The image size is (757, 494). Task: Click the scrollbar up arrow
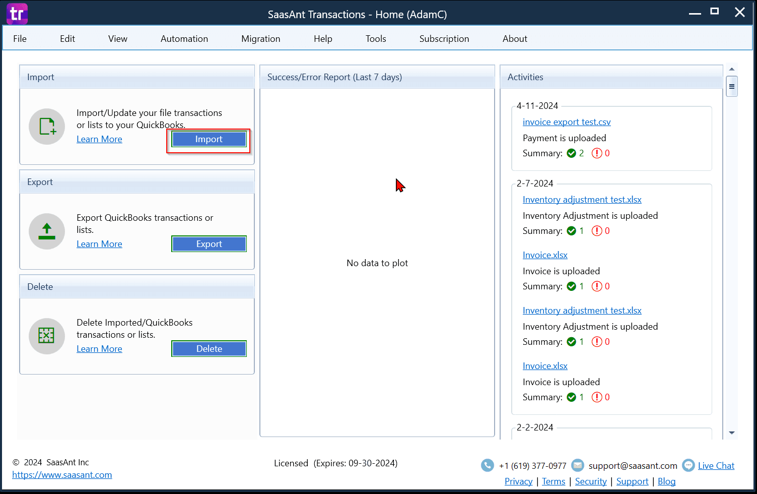tap(732, 69)
